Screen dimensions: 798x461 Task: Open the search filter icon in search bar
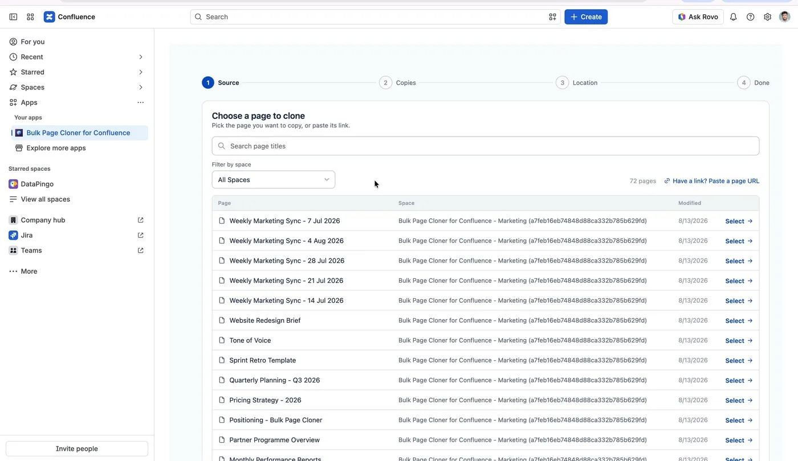point(552,17)
